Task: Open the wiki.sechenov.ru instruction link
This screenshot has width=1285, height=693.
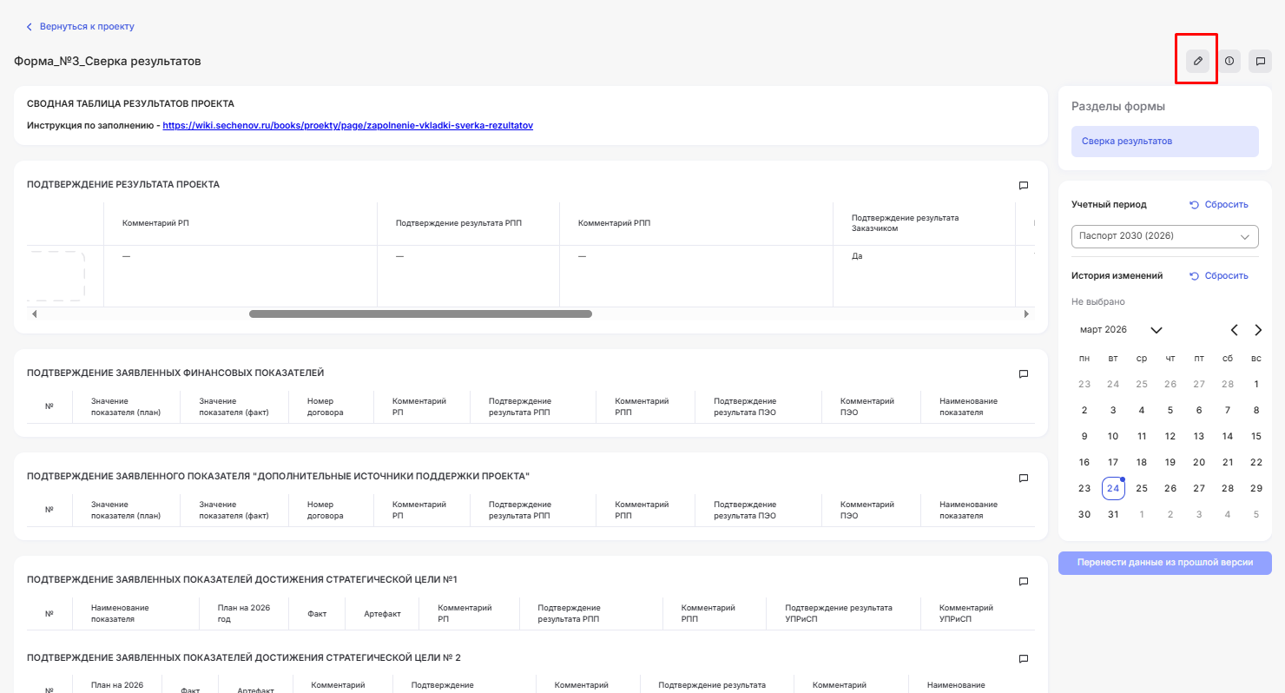Action: coord(347,126)
